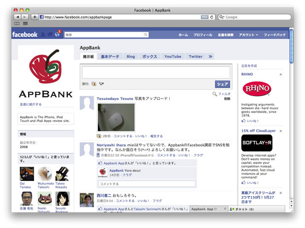Switch to the 掲示板 tab
This screenshot has width=305, height=228.
89,56
